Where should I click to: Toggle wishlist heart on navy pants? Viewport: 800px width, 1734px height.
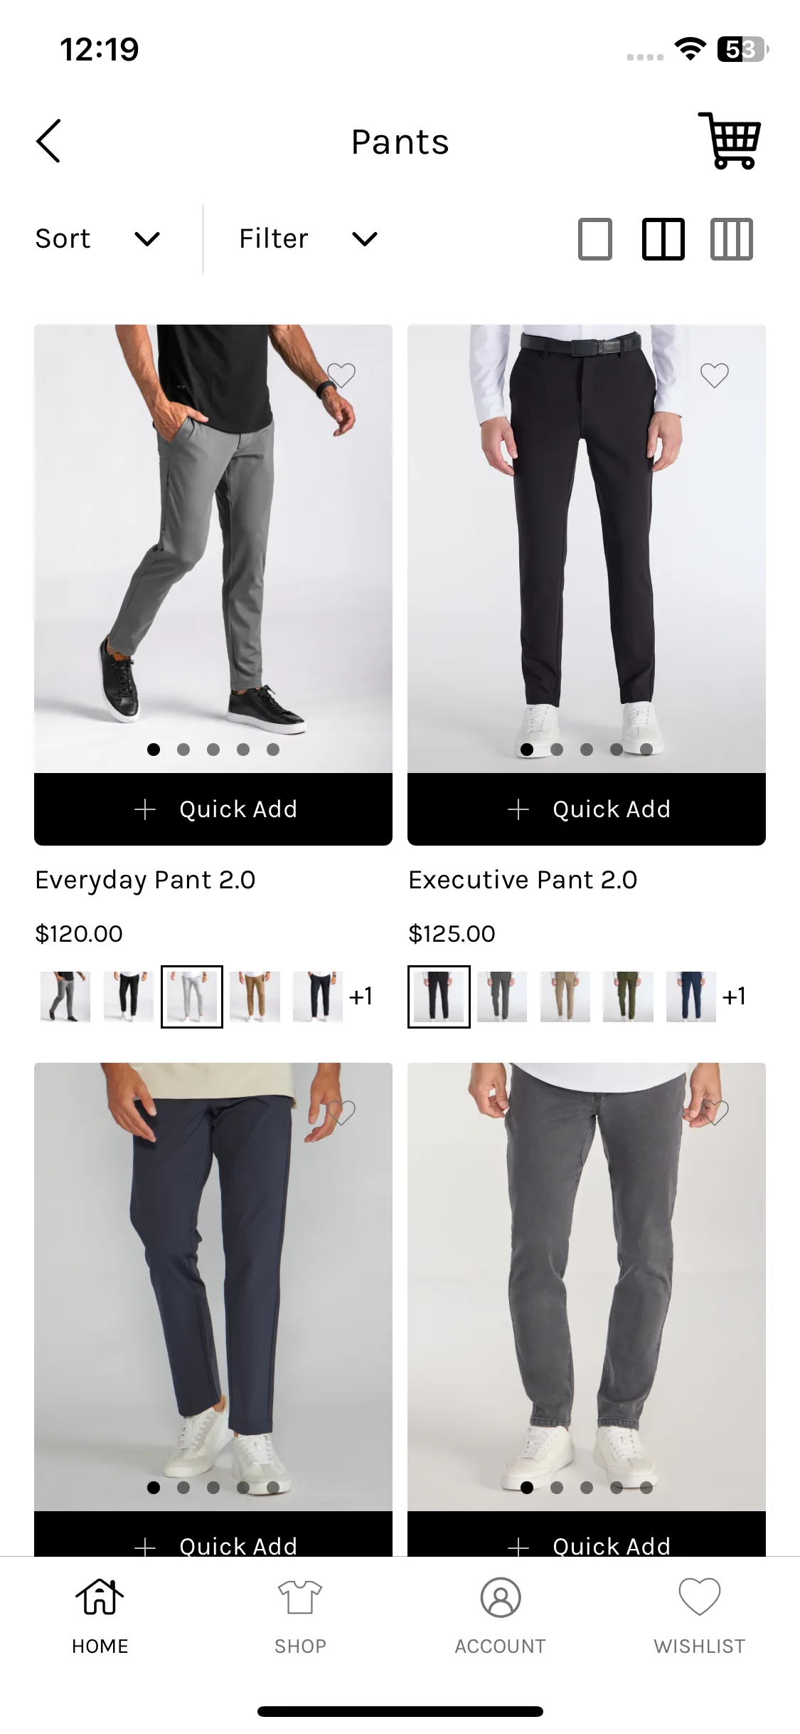pos(341,1113)
